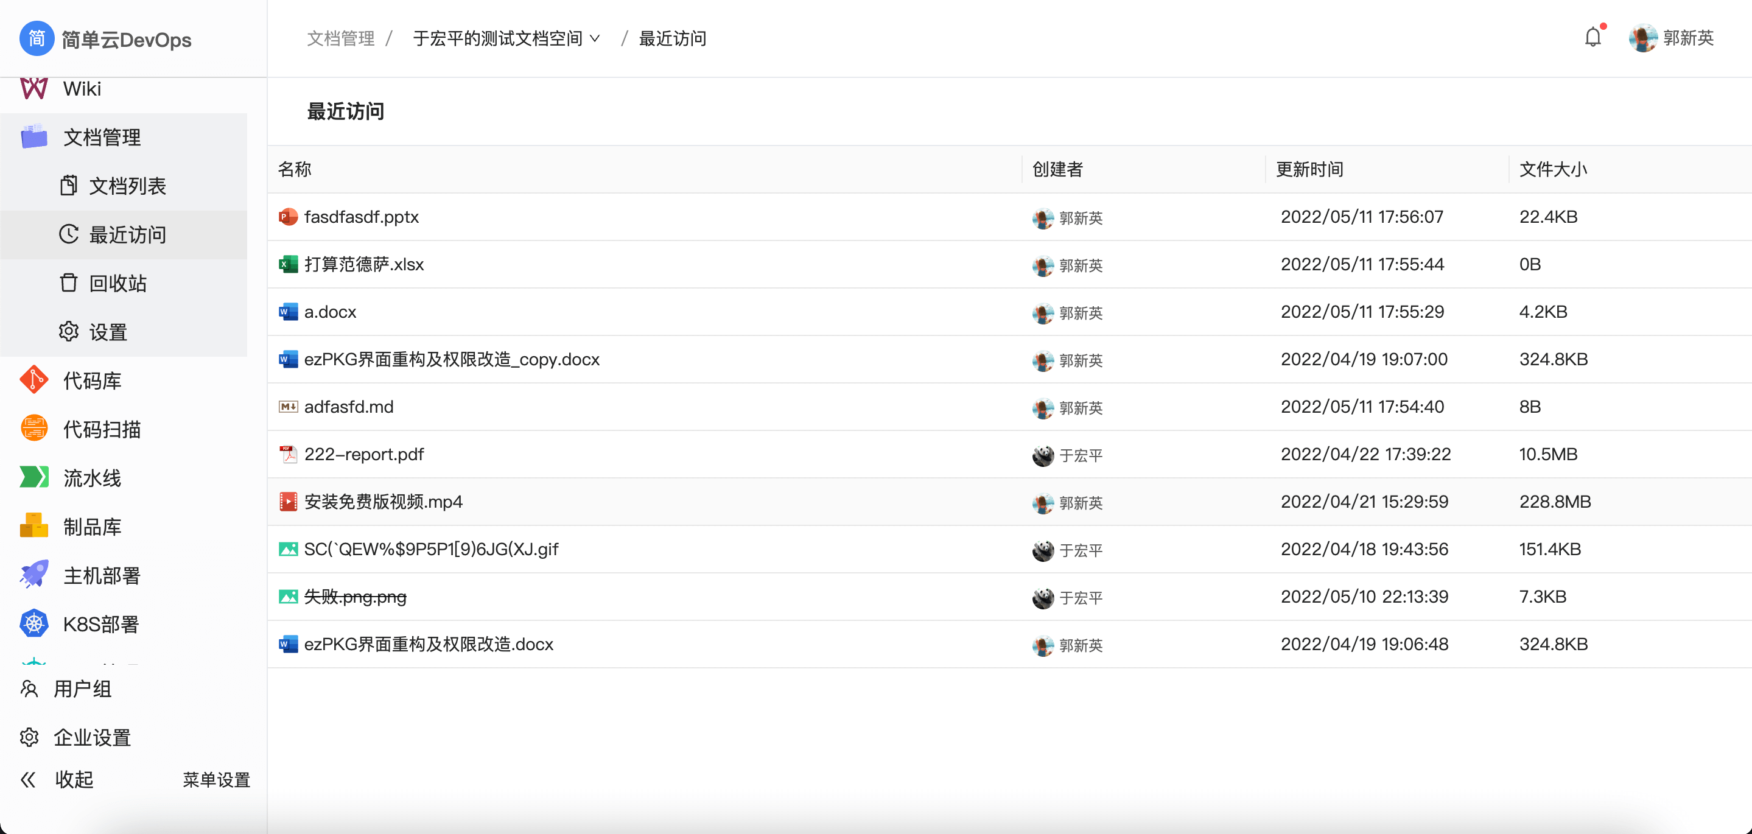The height and width of the screenshot is (834, 1752).
Task: Select 最近访问 in the sidebar
Action: coord(127,235)
